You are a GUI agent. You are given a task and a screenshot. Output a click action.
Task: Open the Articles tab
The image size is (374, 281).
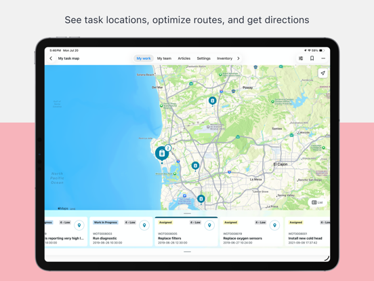(184, 58)
